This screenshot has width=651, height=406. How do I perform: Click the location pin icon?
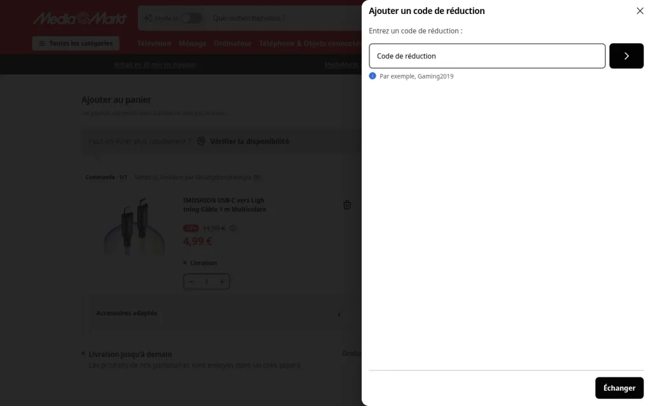point(201,141)
